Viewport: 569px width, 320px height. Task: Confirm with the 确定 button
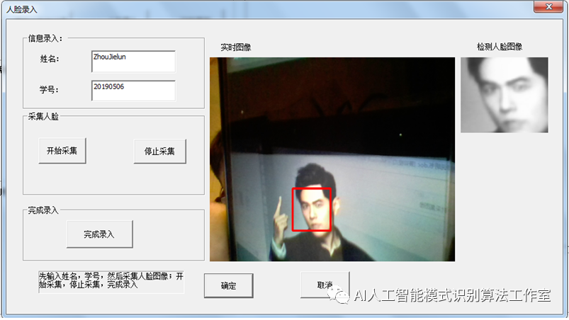pyautogui.click(x=229, y=286)
